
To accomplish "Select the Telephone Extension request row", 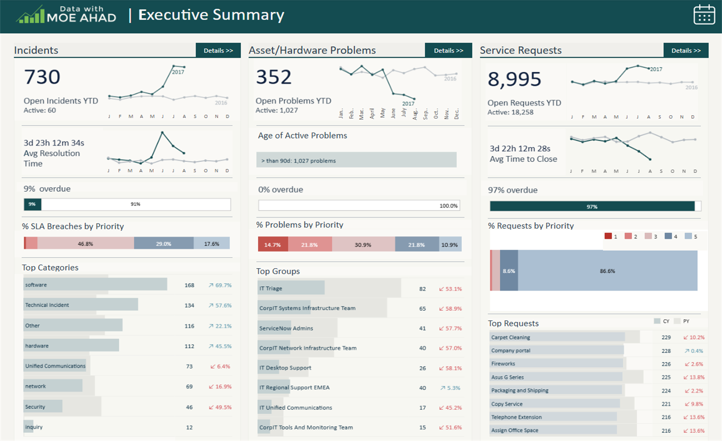I will coord(598,417).
